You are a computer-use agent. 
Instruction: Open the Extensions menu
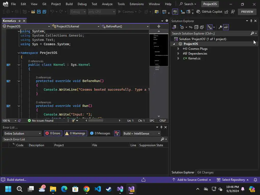pos(137,4)
